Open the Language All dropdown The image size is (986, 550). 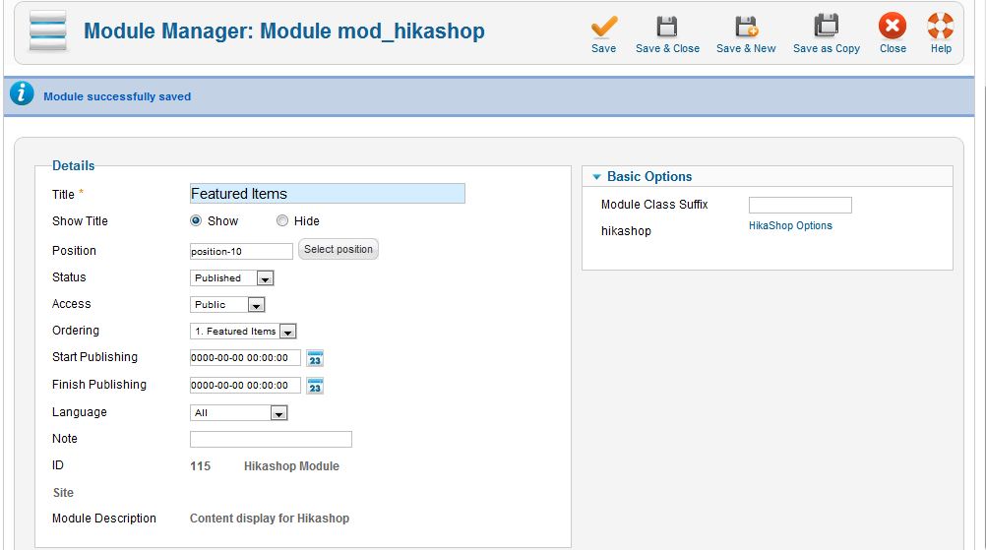click(x=239, y=413)
